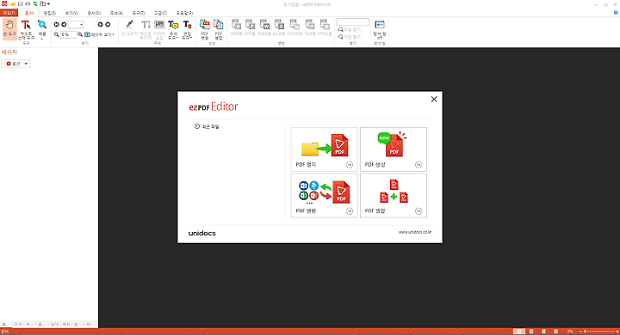Close the ezPDF Editor welcome dialog
Screen dimensions: 620x335
click(434, 99)
